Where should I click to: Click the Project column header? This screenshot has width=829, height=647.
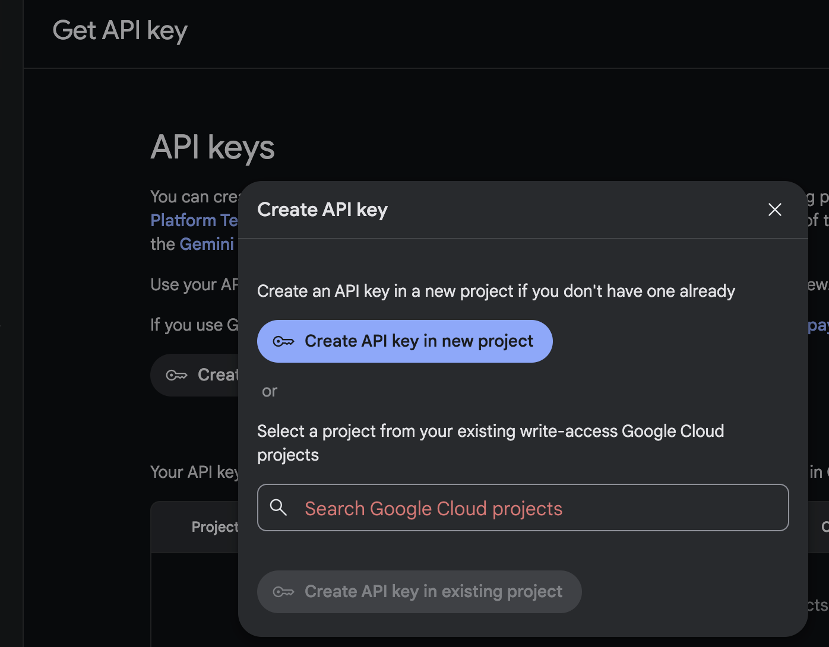click(x=214, y=527)
